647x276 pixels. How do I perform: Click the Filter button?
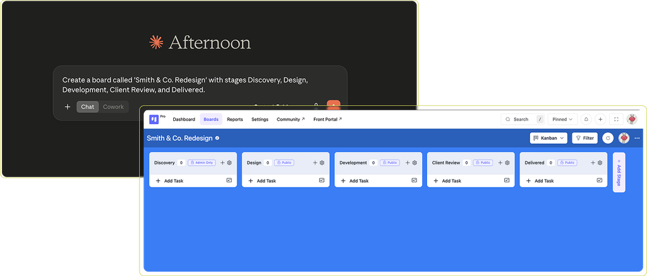584,138
